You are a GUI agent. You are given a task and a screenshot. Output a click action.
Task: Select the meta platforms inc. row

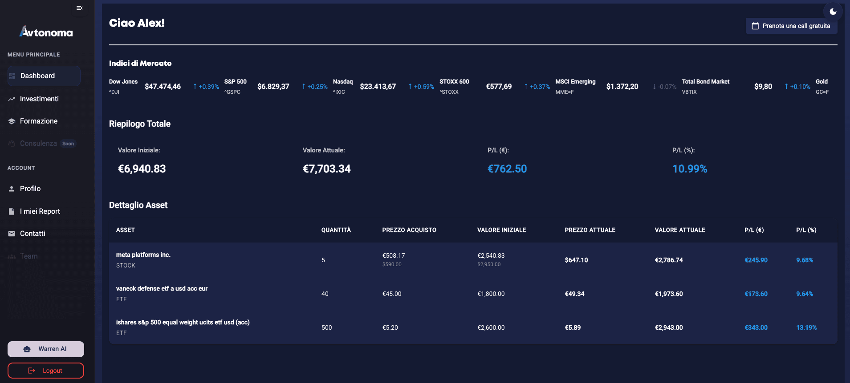click(473, 260)
